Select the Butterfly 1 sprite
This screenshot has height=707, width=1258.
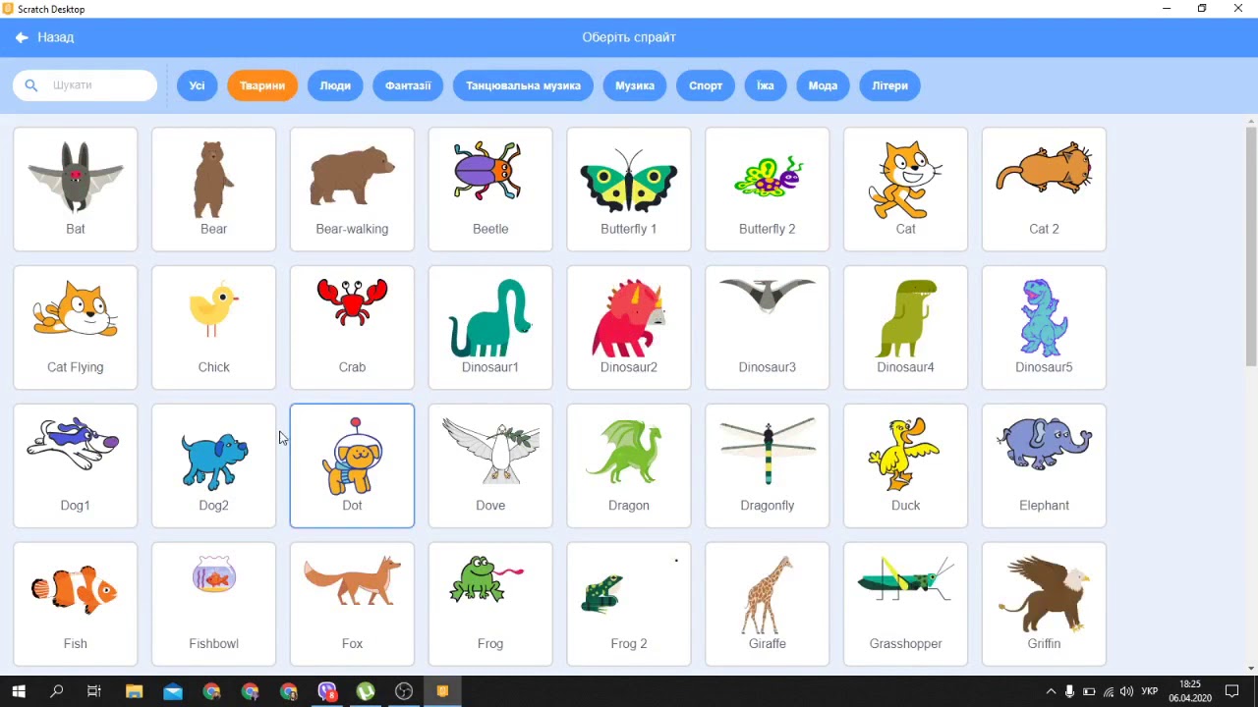coord(629,189)
